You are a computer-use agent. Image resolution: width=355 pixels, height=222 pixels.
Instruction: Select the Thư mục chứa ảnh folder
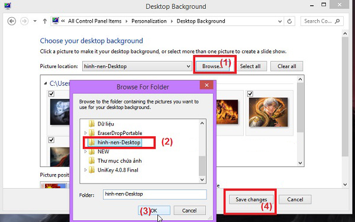(x=120, y=161)
